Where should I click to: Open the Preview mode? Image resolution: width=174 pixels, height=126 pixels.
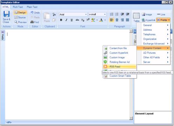click(x=20, y=22)
